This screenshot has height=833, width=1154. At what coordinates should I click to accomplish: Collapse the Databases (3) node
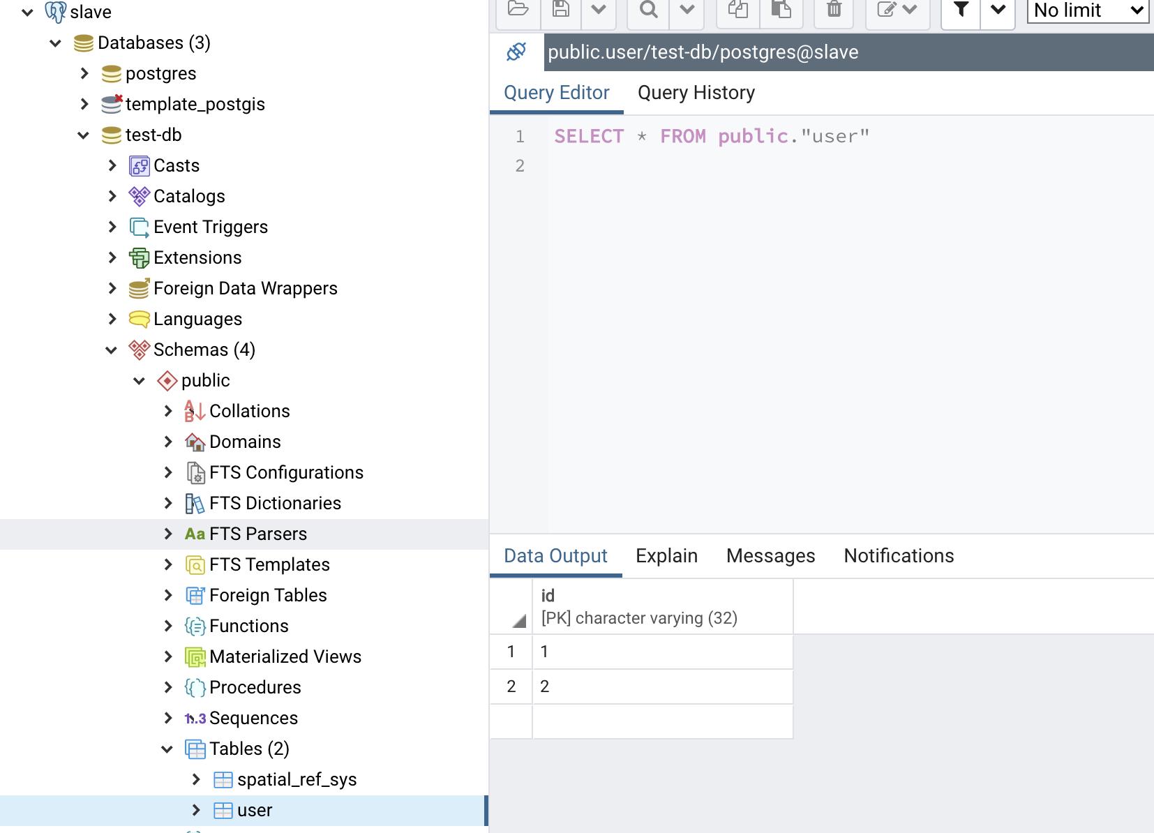click(56, 43)
